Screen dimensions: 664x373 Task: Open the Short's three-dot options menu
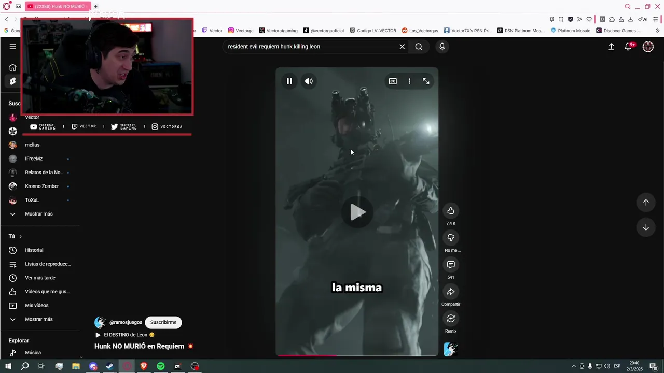[x=409, y=81]
